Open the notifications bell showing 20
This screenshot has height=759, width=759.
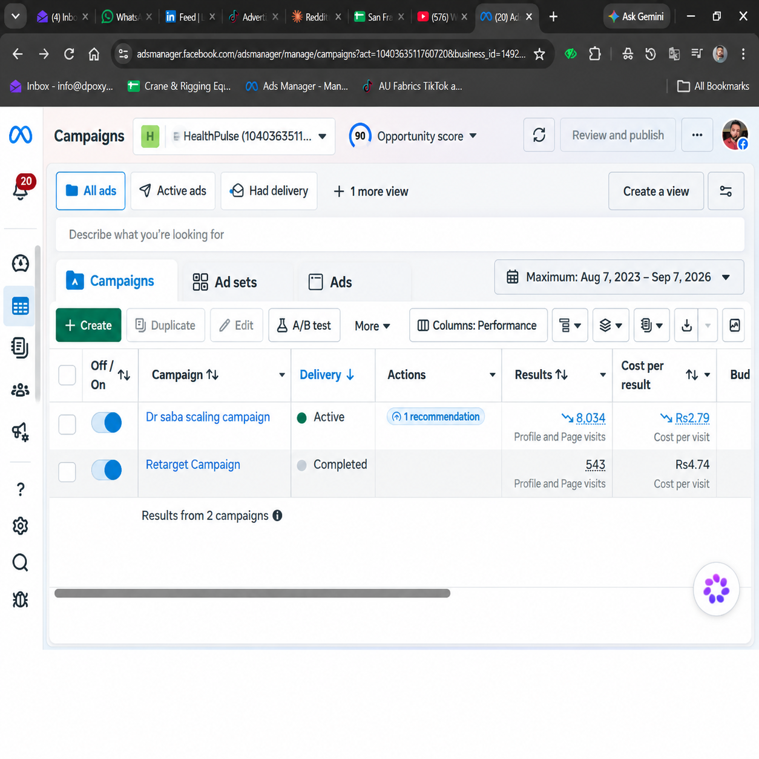point(21,188)
